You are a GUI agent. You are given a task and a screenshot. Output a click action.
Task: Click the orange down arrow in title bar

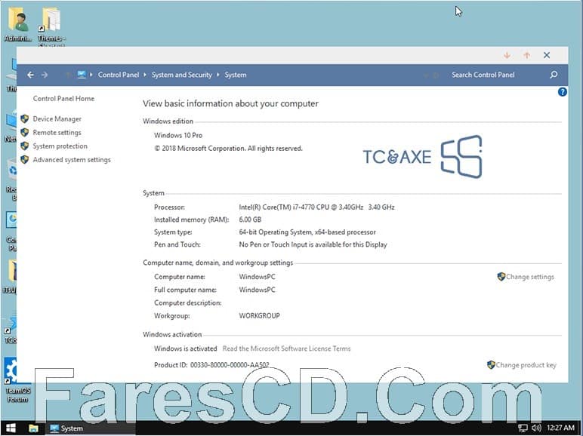[x=507, y=55]
